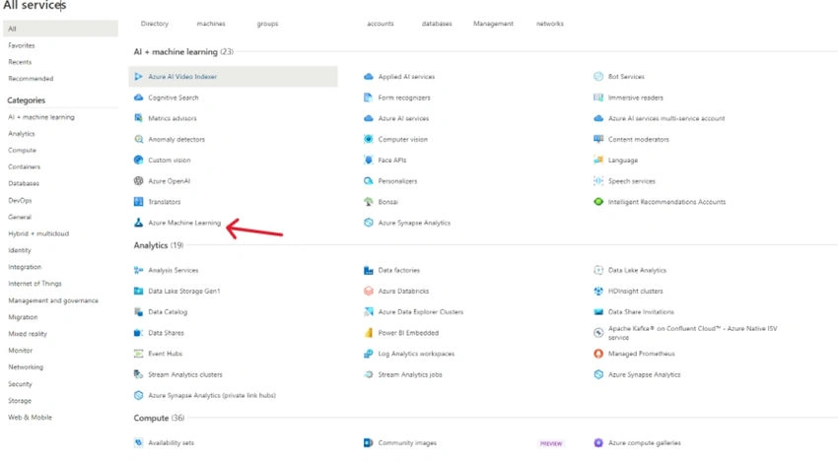Click the Metrics advisors icon

138,118
